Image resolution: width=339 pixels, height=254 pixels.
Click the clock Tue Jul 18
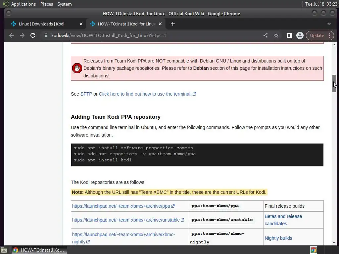pyautogui.click(x=321, y=4)
